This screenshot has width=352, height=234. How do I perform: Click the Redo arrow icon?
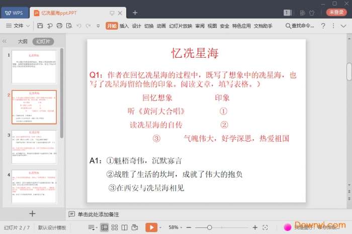tap(89, 26)
